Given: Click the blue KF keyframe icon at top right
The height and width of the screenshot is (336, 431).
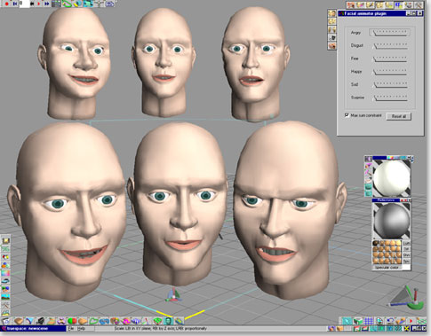Looking at the screenshot, I should click(399, 4).
